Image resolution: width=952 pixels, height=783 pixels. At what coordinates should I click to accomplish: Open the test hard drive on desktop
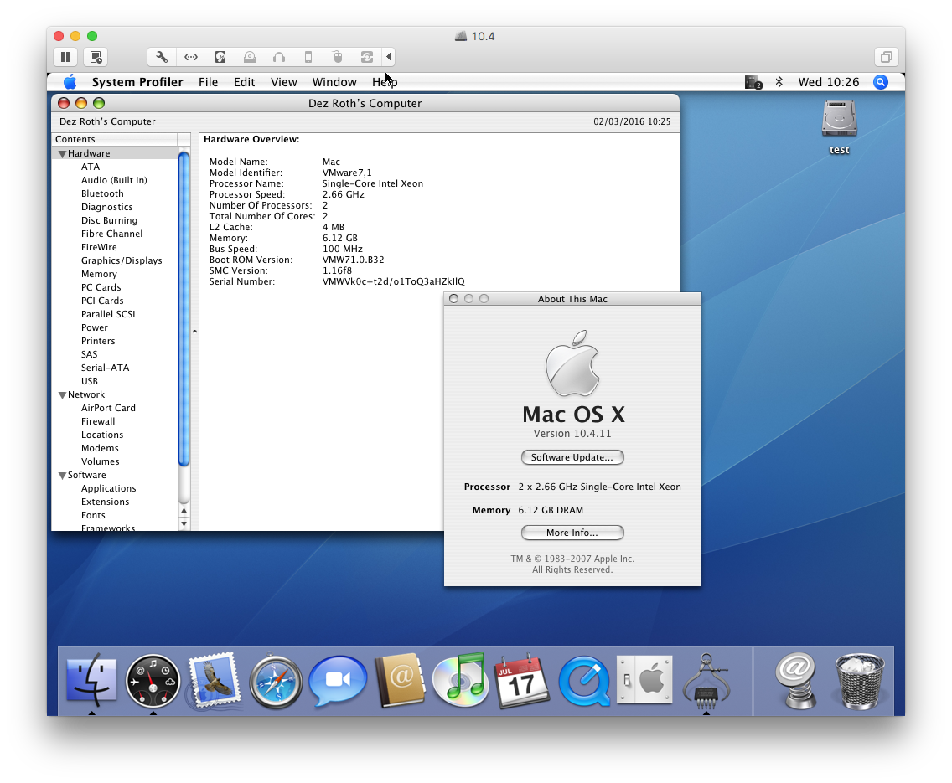click(839, 120)
